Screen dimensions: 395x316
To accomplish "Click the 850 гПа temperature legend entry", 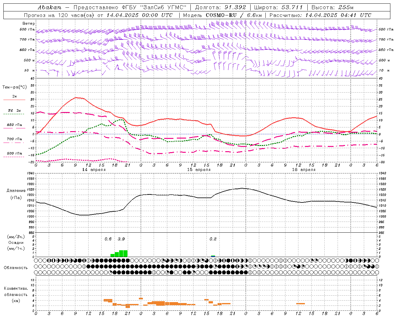I will (x=15, y=125).
